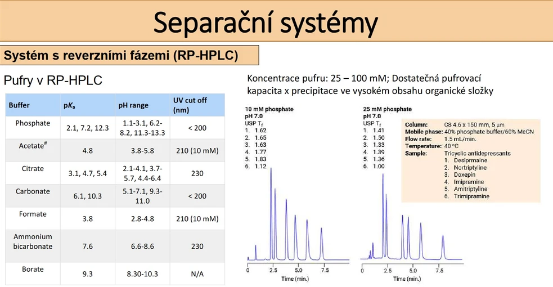The height and width of the screenshot is (287, 553).
Task: Select 'Amitriptyline' in the sample list
Action: pyautogui.click(x=470, y=189)
